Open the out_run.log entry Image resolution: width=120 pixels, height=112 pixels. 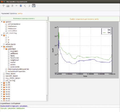[10, 81]
